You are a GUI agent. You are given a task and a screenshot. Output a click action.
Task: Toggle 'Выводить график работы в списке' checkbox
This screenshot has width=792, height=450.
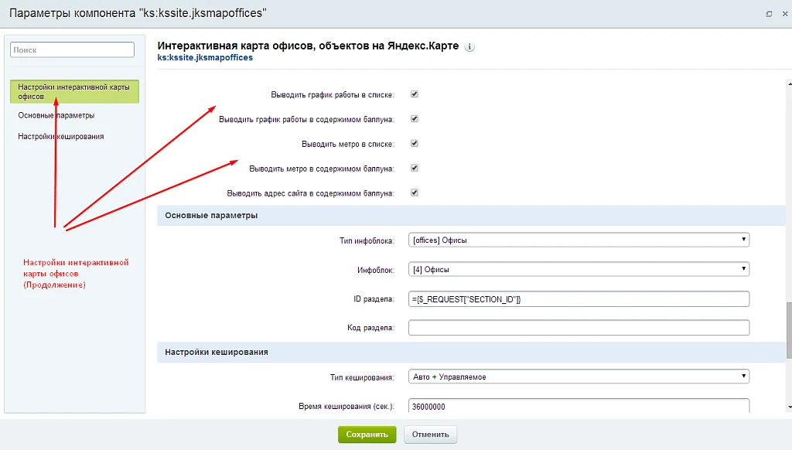click(415, 94)
